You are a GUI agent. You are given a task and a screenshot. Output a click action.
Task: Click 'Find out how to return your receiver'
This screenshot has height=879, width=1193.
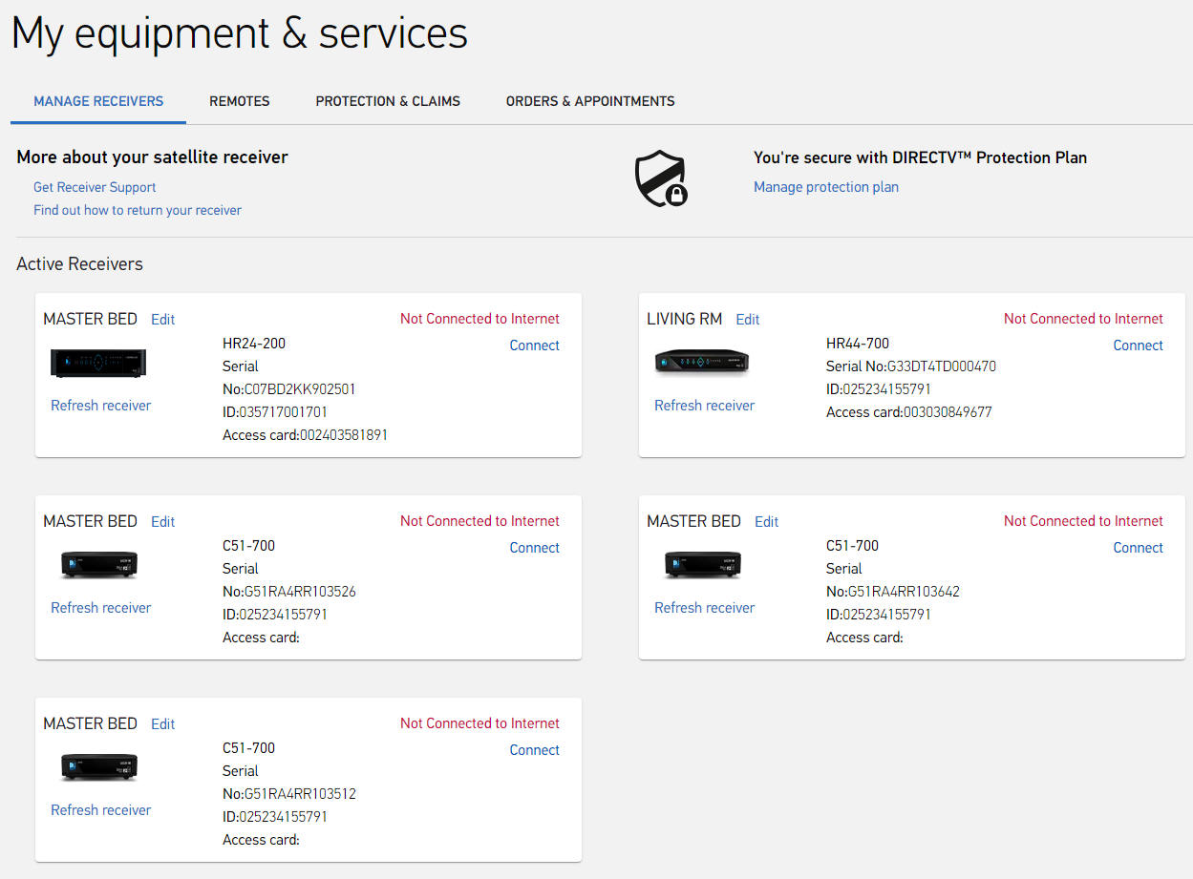pyautogui.click(x=138, y=210)
